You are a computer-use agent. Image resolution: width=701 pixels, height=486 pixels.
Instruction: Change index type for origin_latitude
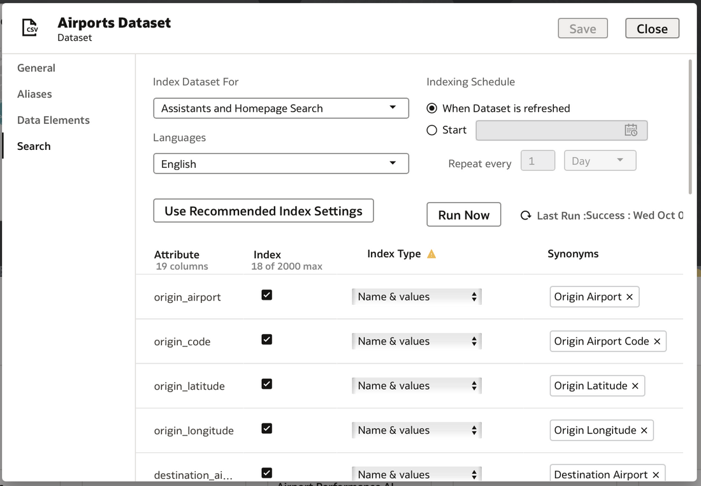click(x=417, y=386)
